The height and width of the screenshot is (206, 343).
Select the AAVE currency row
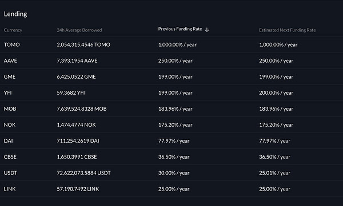(x=171, y=60)
